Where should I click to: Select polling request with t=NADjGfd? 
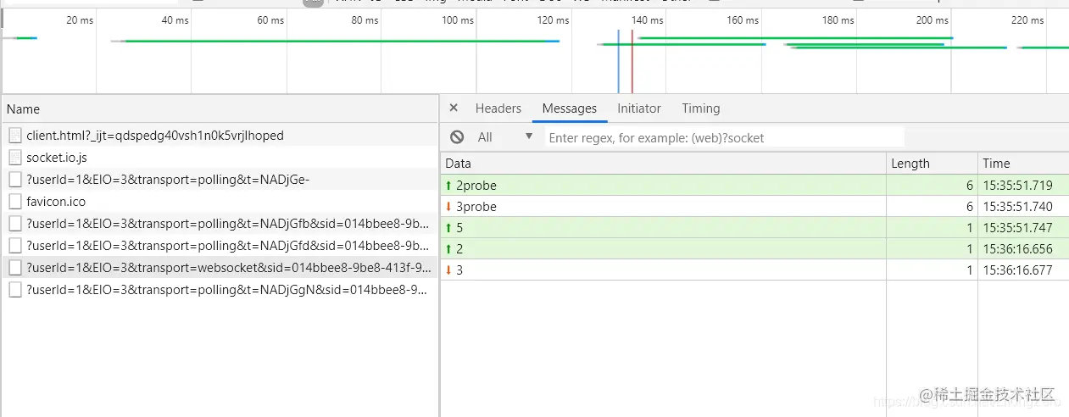point(220,245)
